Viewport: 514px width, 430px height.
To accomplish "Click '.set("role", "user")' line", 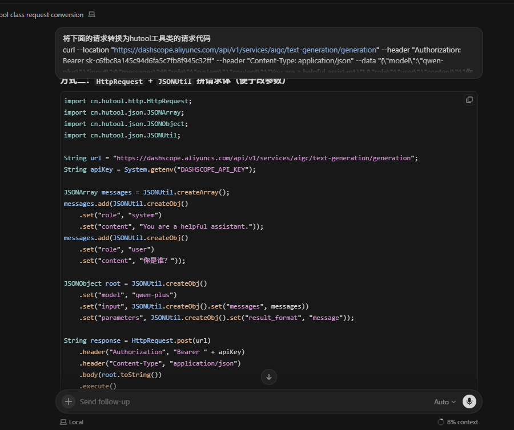I will pyautogui.click(x=117, y=249).
